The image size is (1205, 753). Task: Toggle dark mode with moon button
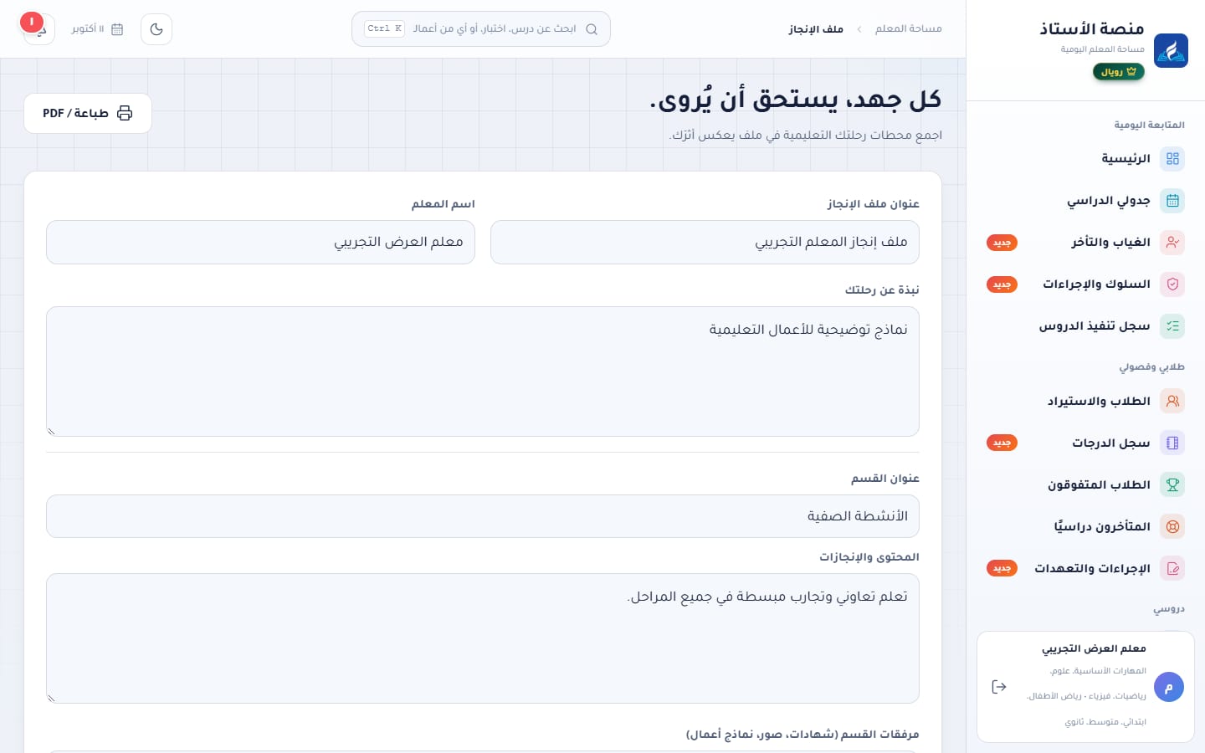pos(156,29)
